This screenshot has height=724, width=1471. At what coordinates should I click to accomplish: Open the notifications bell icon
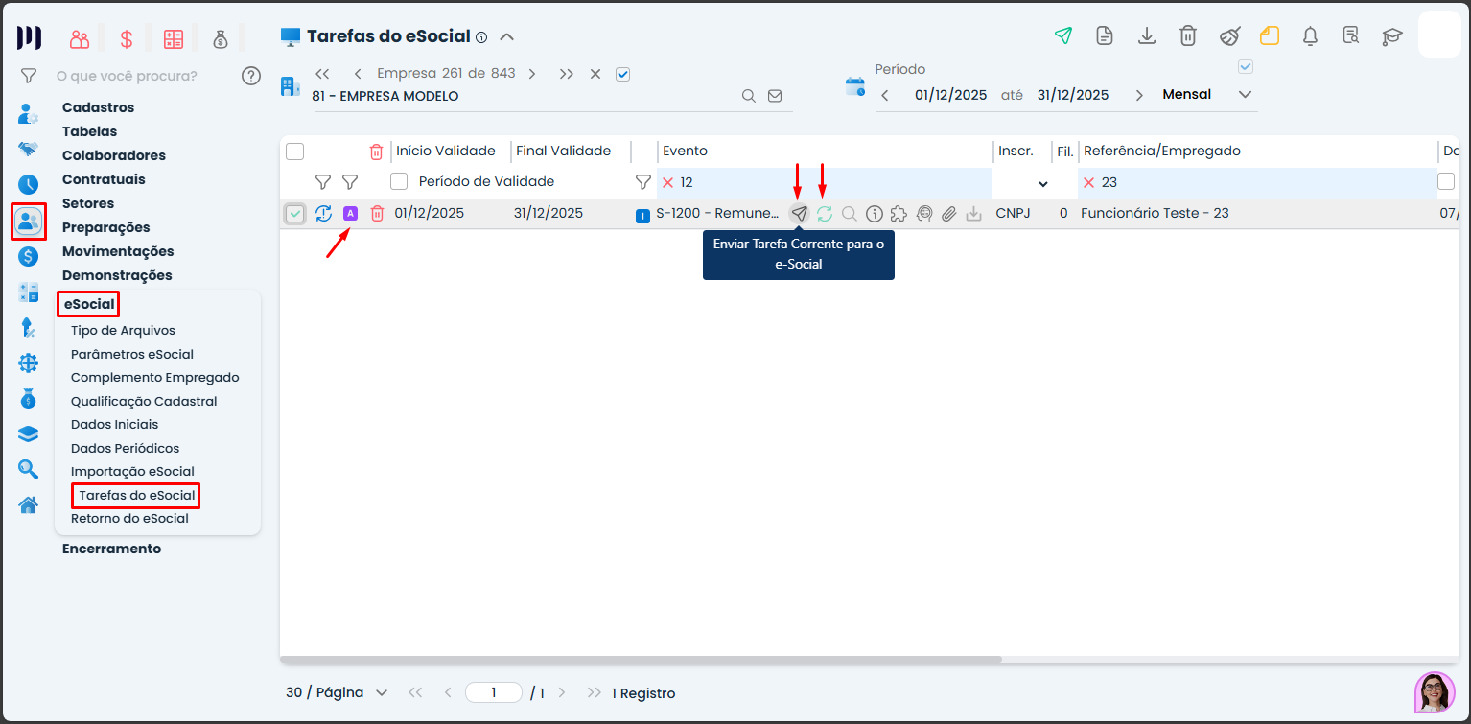[x=1310, y=36]
